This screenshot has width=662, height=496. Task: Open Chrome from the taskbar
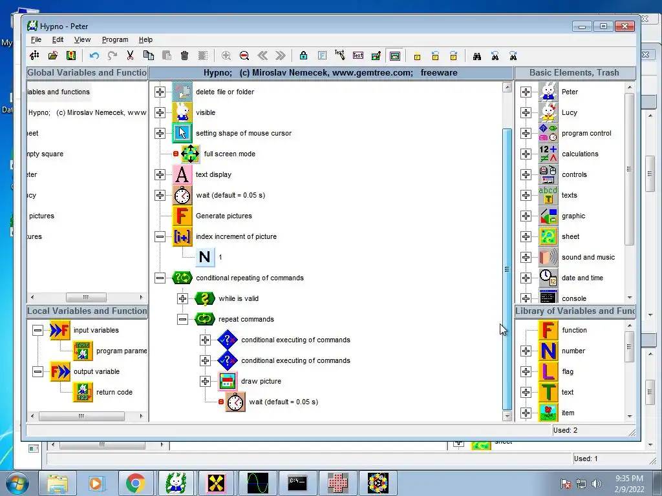coord(135,483)
